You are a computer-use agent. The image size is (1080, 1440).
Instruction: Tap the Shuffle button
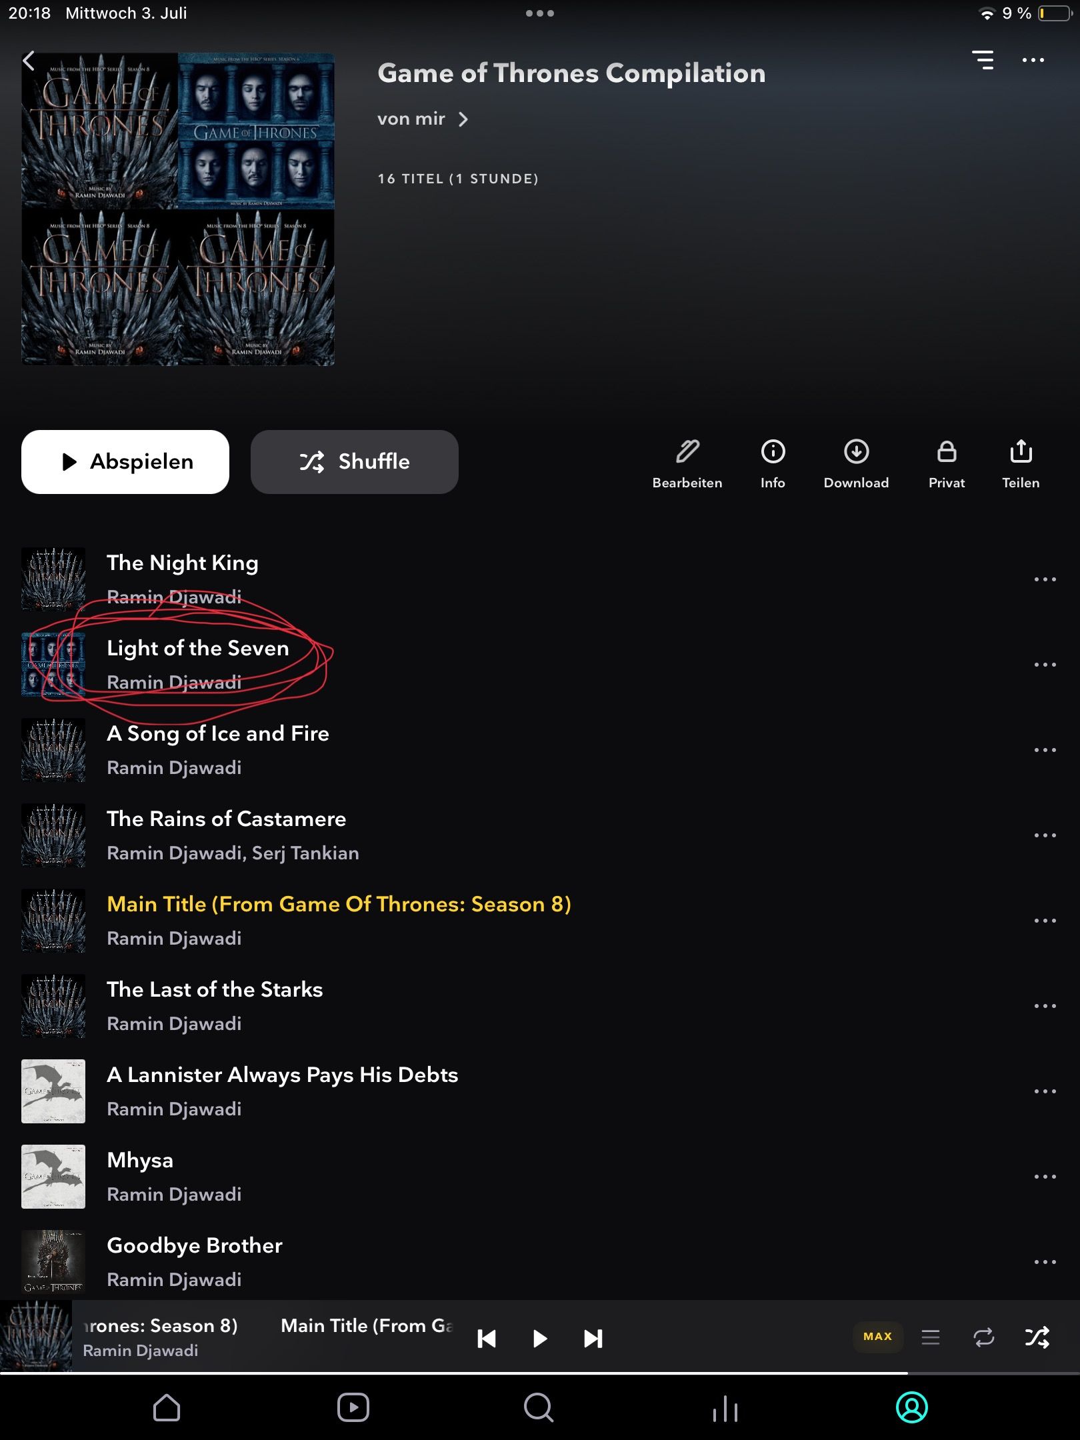(355, 462)
